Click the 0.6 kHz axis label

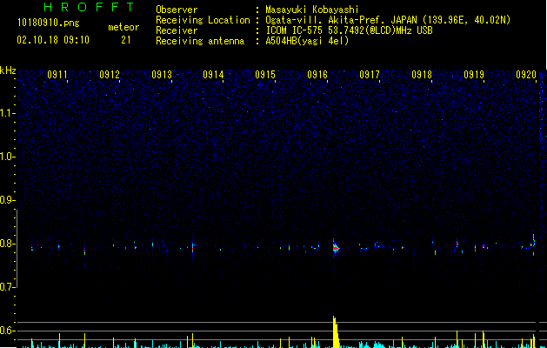[x=7, y=331]
